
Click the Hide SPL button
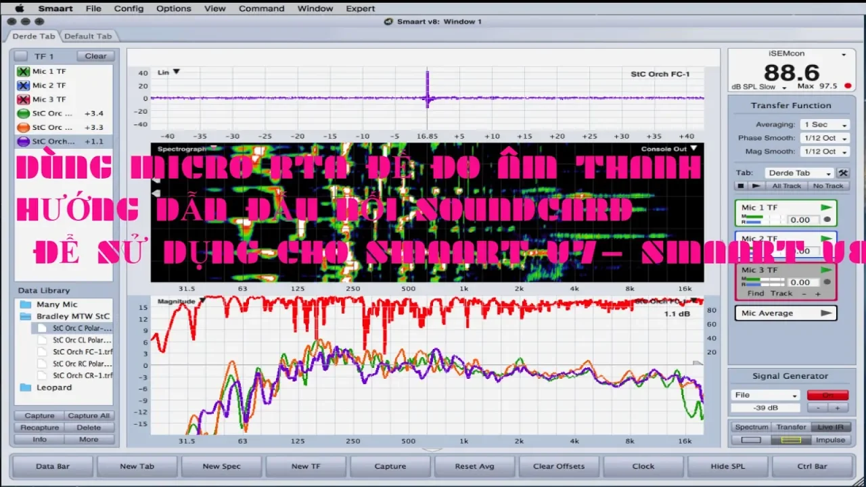coord(727,466)
